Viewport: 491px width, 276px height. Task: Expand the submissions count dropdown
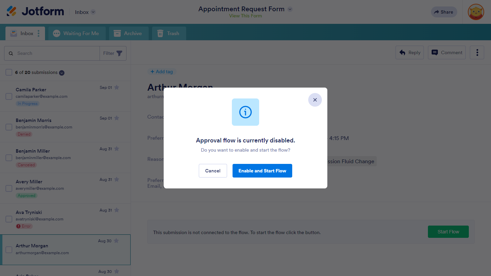point(62,73)
